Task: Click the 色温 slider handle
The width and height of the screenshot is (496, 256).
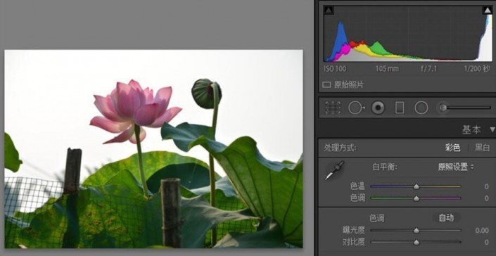Action: tap(416, 186)
